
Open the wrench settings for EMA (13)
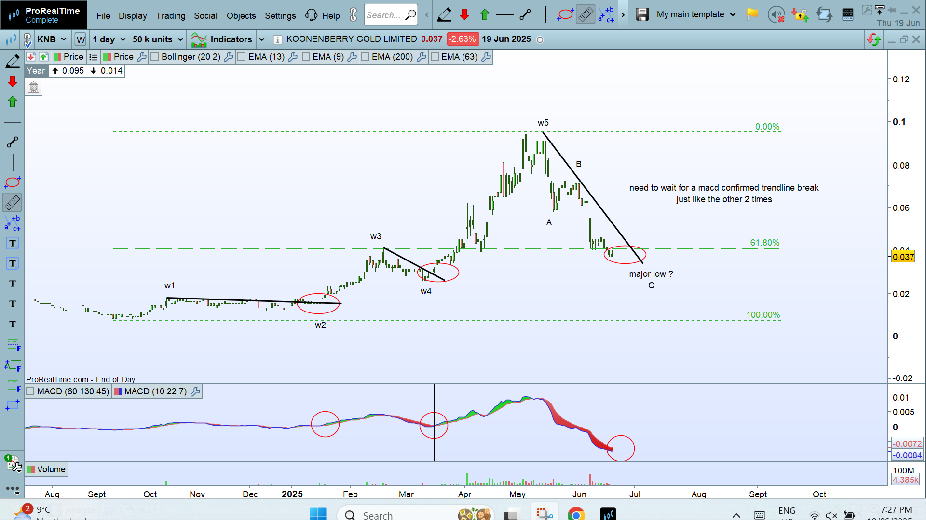tap(292, 57)
